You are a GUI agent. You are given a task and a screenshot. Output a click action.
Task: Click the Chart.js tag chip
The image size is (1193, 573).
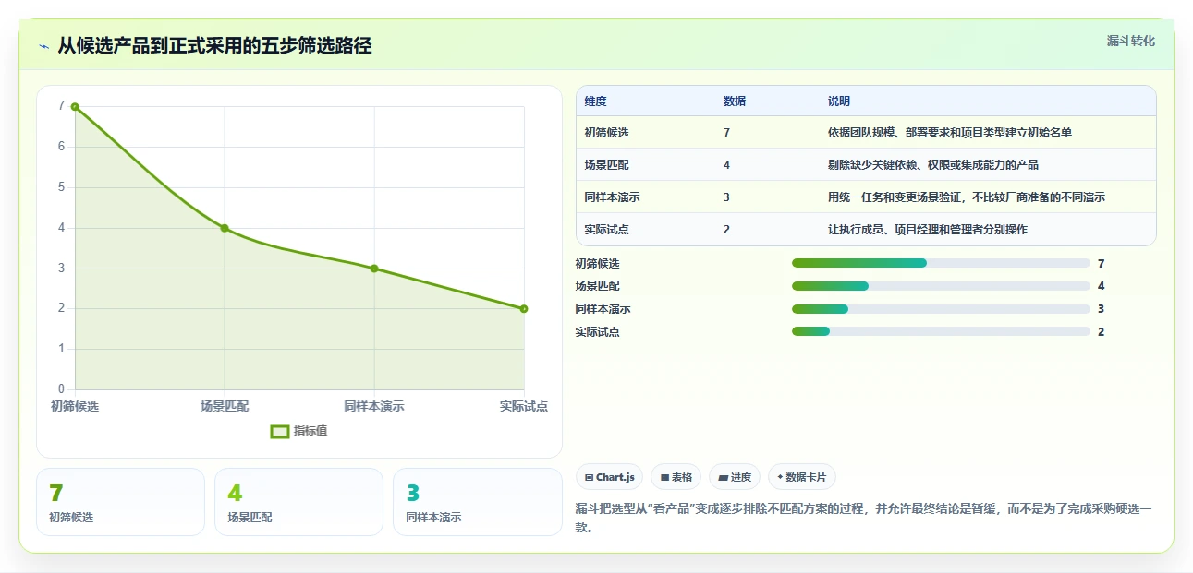610,477
